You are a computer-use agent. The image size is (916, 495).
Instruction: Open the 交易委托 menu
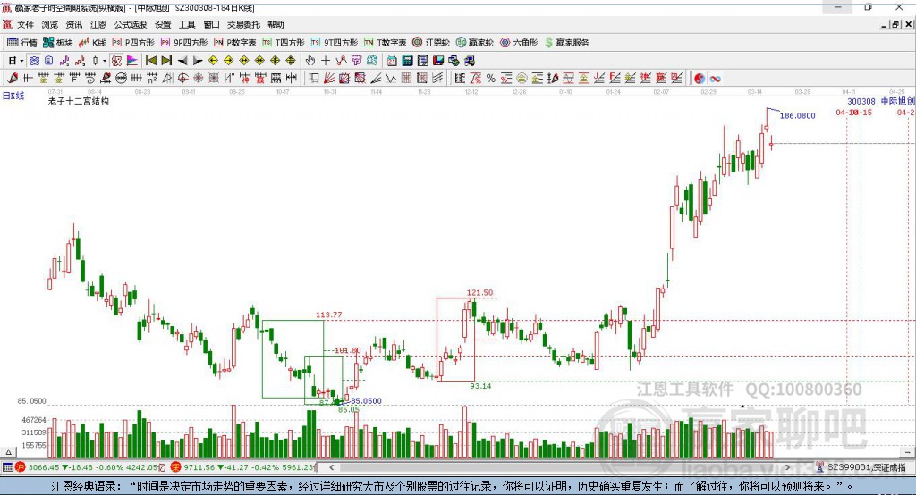243,24
